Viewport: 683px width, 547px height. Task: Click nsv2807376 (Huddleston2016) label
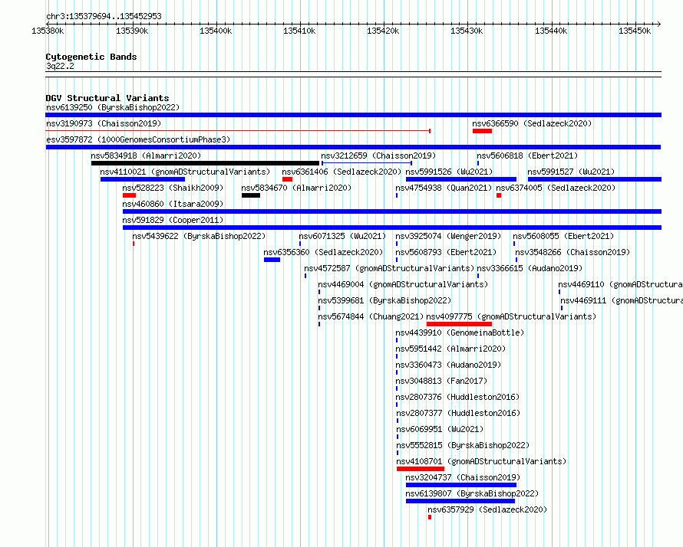click(458, 397)
